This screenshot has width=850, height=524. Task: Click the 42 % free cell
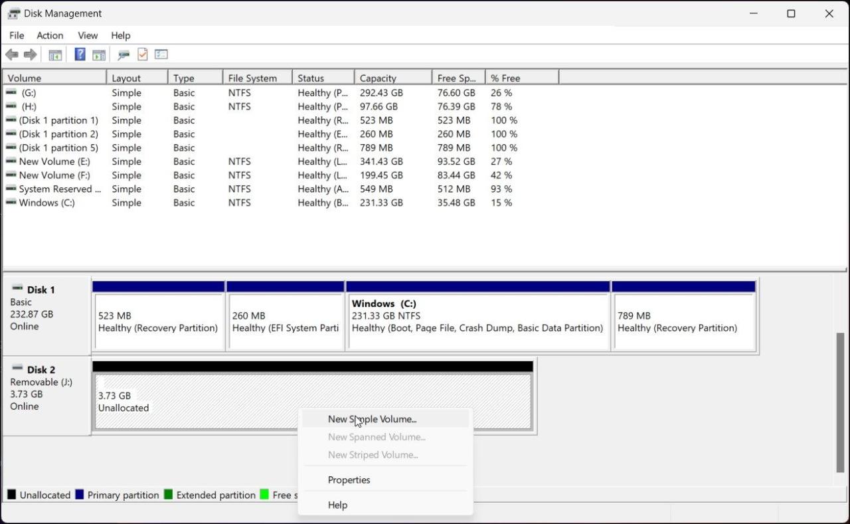pyautogui.click(x=501, y=175)
